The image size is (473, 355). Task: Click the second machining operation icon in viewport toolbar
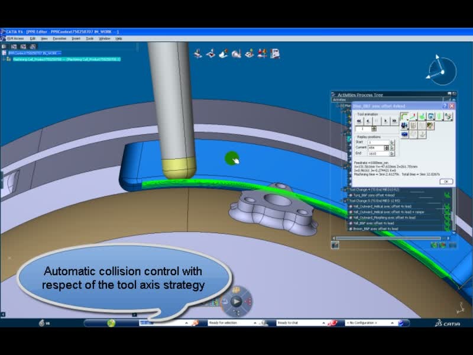point(210,54)
